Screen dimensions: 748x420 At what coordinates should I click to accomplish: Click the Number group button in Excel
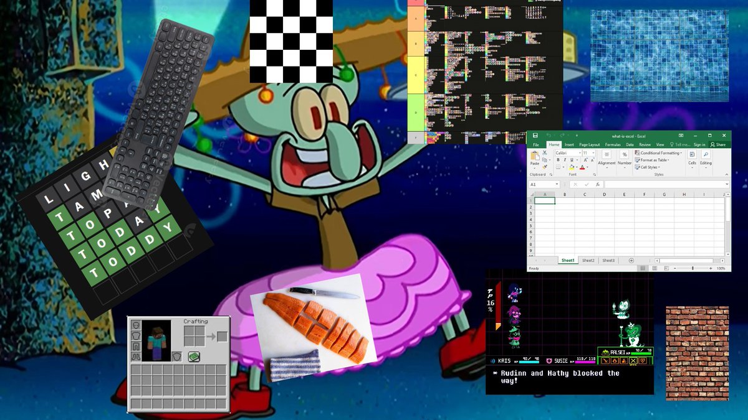point(625,161)
